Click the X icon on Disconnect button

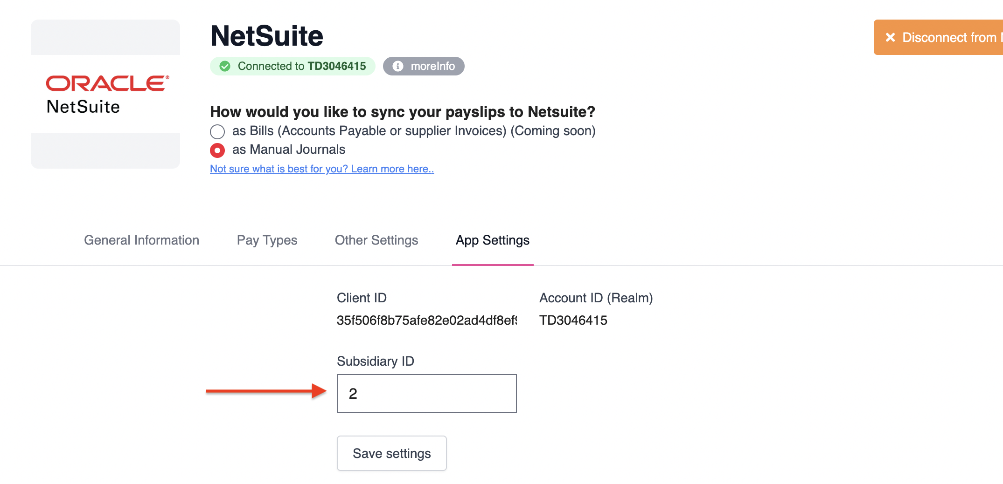click(890, 37)
